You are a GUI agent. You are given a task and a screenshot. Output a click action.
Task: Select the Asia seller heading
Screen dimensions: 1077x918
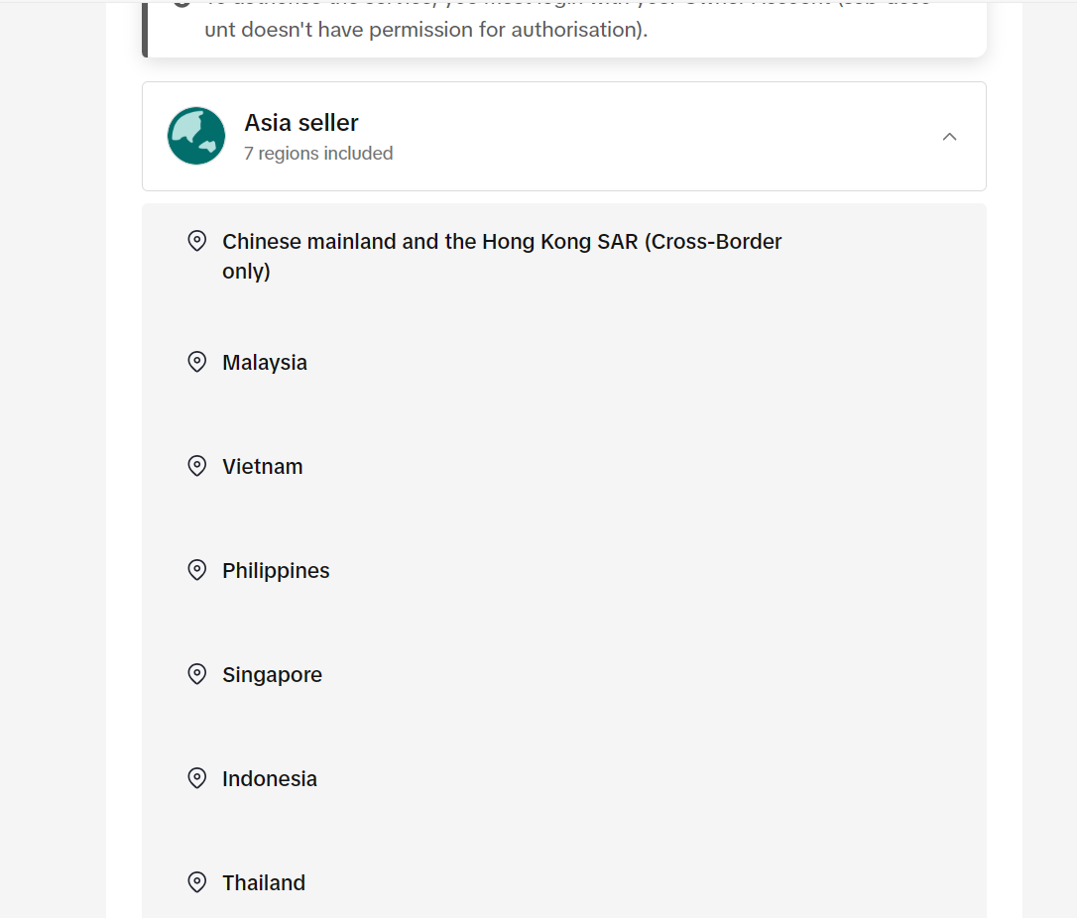tap(301, 123)
